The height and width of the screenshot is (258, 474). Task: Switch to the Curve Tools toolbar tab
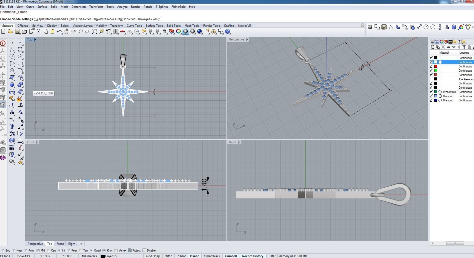pos(134,25)
